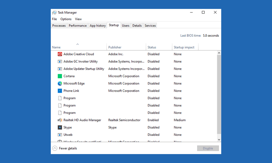Click the Microsoft Edge icon

click(60, 83)
